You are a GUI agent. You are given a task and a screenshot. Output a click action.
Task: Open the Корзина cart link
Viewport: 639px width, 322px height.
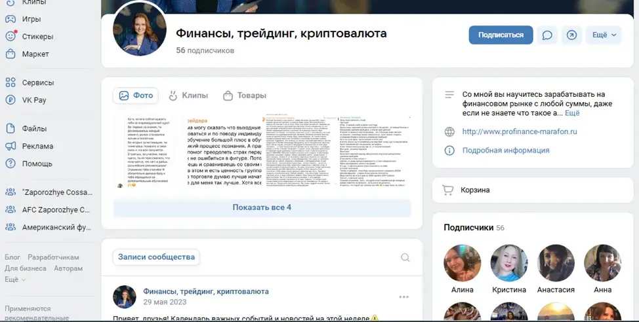pos(475,190)
